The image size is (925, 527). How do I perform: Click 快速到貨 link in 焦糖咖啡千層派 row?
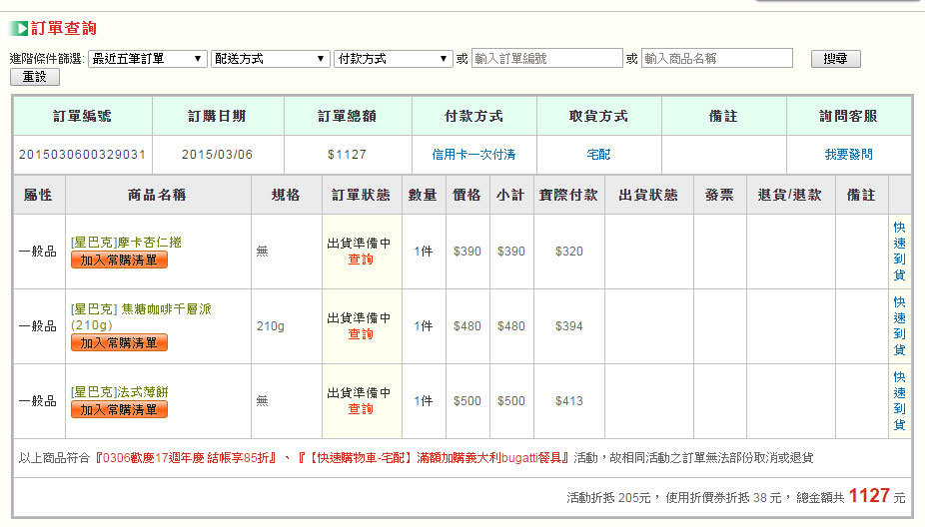[899, 325]
